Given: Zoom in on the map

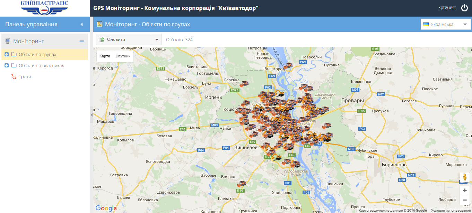Looking at the screenshot, I should pos(465,191).
